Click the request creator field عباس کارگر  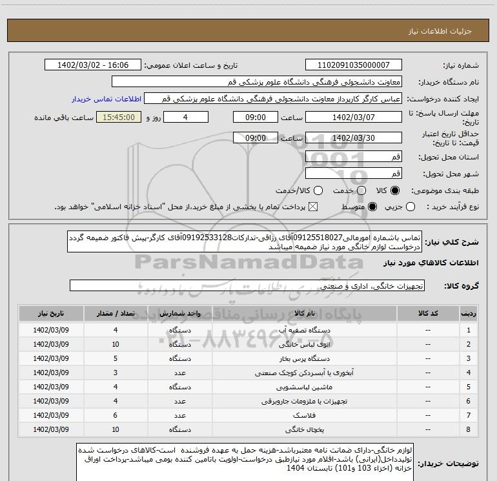(273, 99)
